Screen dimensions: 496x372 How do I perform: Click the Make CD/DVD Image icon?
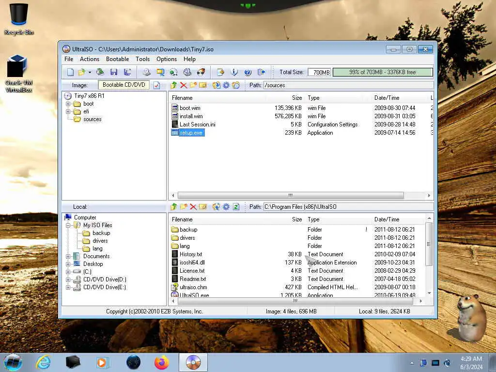(146, 72)
